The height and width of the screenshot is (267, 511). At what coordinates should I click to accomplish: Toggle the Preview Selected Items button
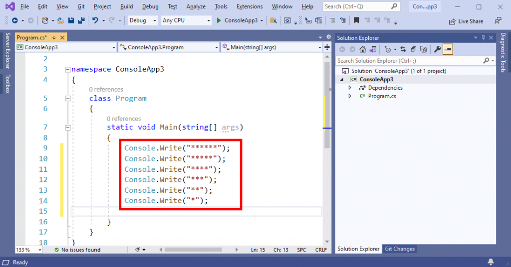point(448,49)
